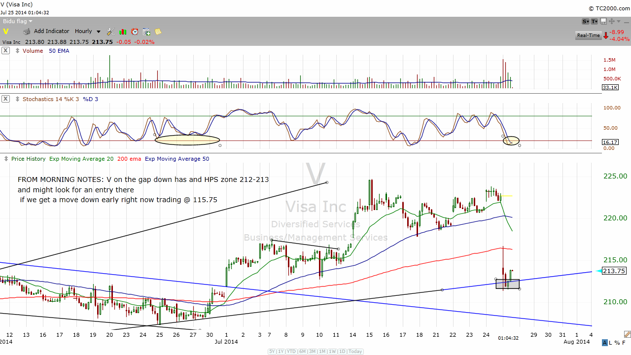Click the %D 3 stochastics label

coord(91,99)
